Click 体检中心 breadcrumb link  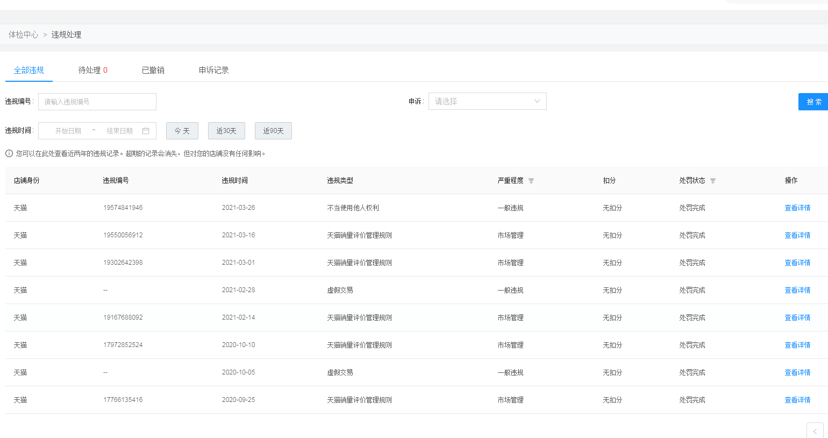[x=23, y=34]
